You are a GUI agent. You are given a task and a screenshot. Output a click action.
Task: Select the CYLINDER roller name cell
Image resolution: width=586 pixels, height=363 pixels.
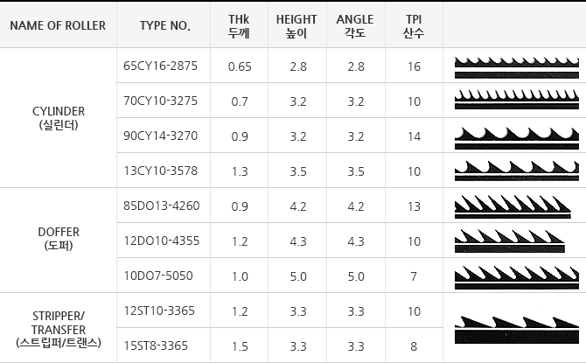(58, 118)
